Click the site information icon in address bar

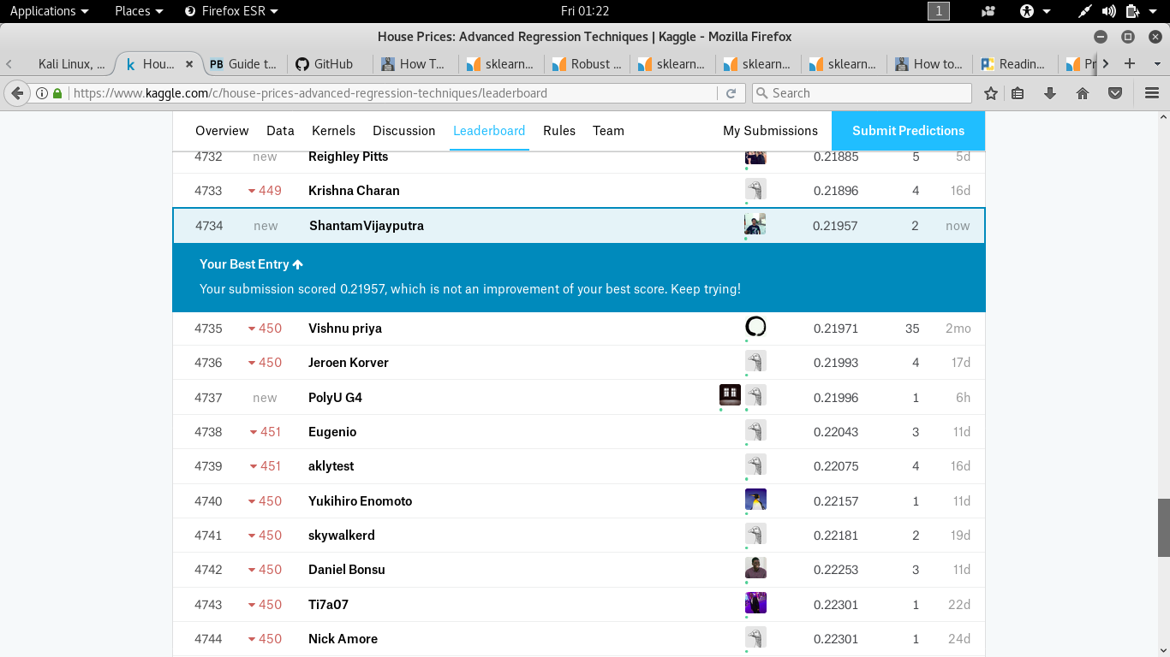(x=42, y=93)
